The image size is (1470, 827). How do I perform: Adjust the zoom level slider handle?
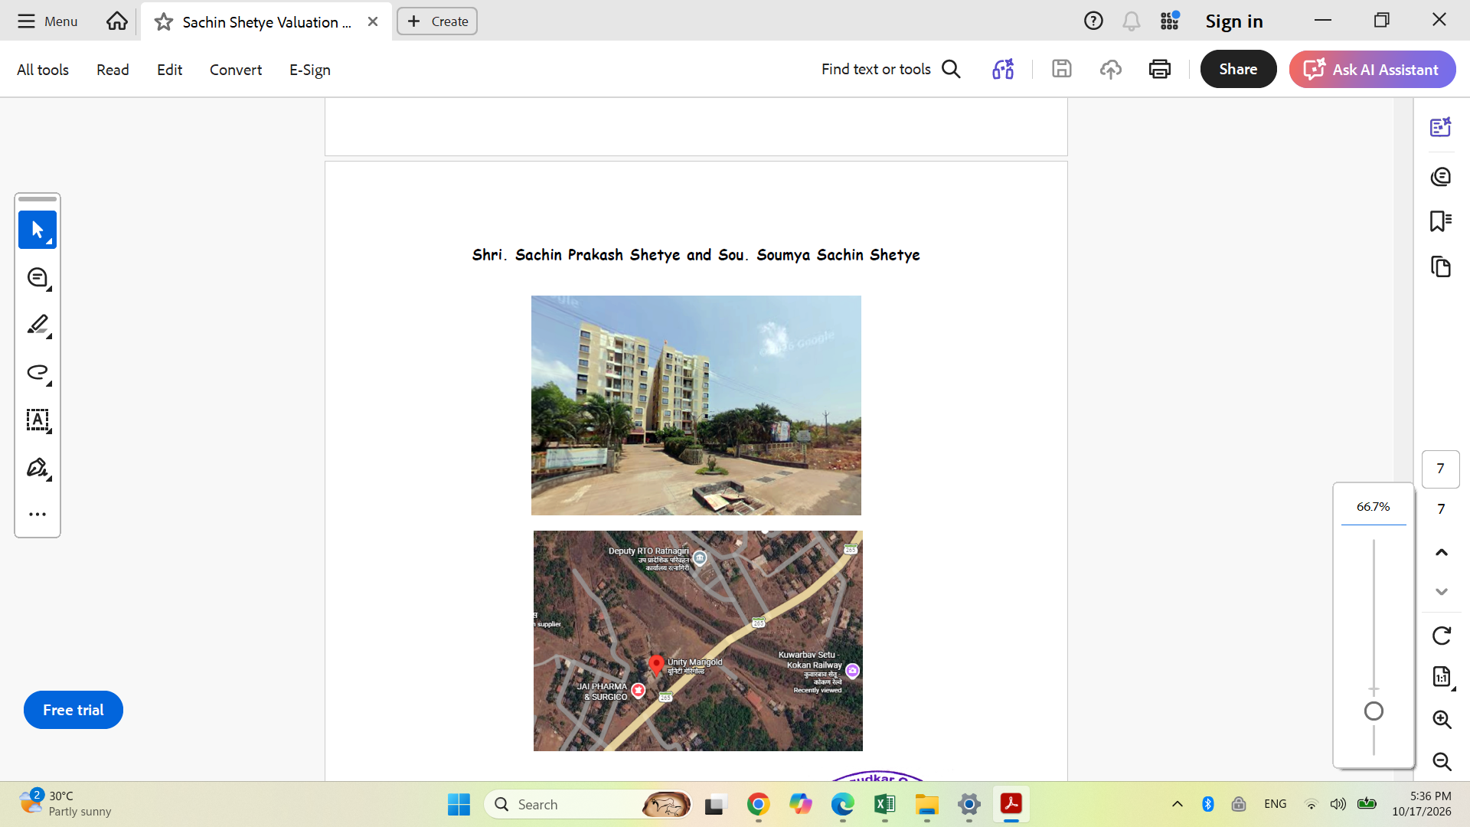point(1374,711)
